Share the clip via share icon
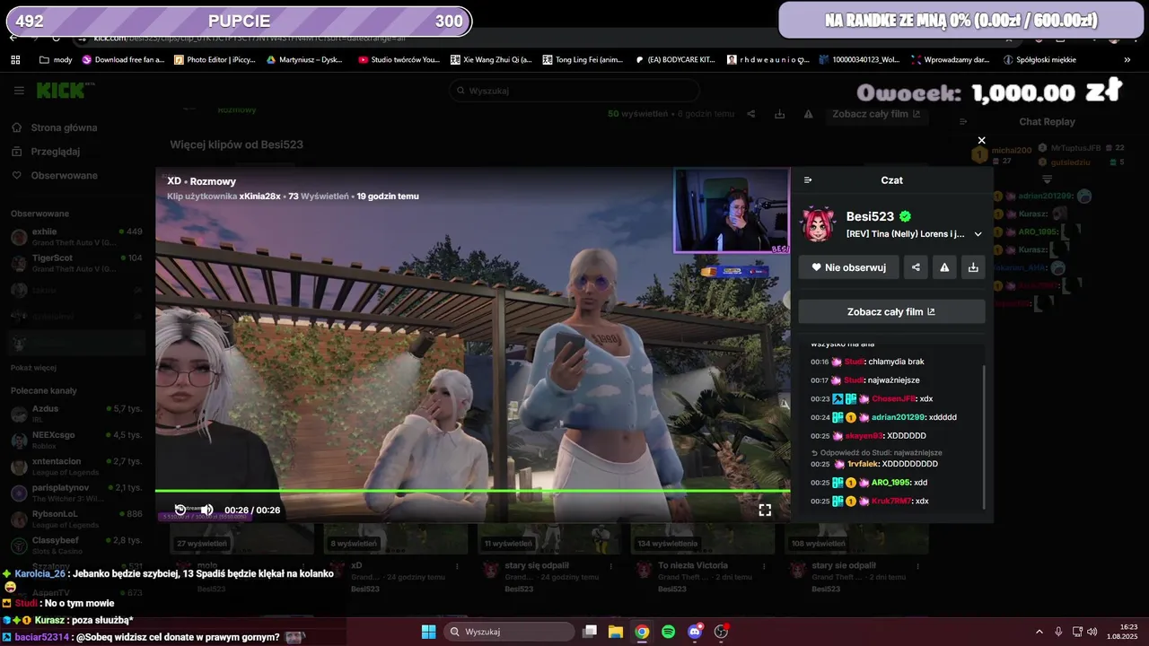Image resolution: width=1149 pixels, height=646 pixels. (x=916, y=266)
